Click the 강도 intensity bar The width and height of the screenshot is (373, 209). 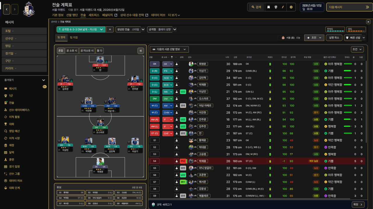[x=356, y=29]
